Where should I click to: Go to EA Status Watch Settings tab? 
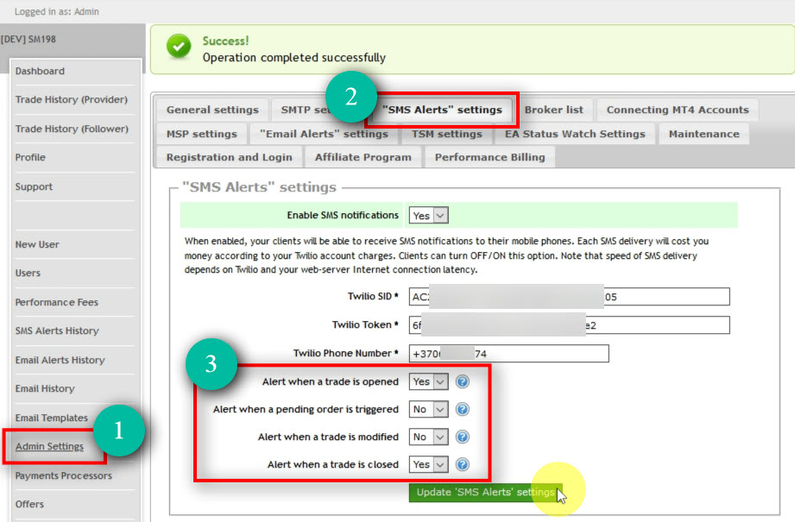point(575,134)
